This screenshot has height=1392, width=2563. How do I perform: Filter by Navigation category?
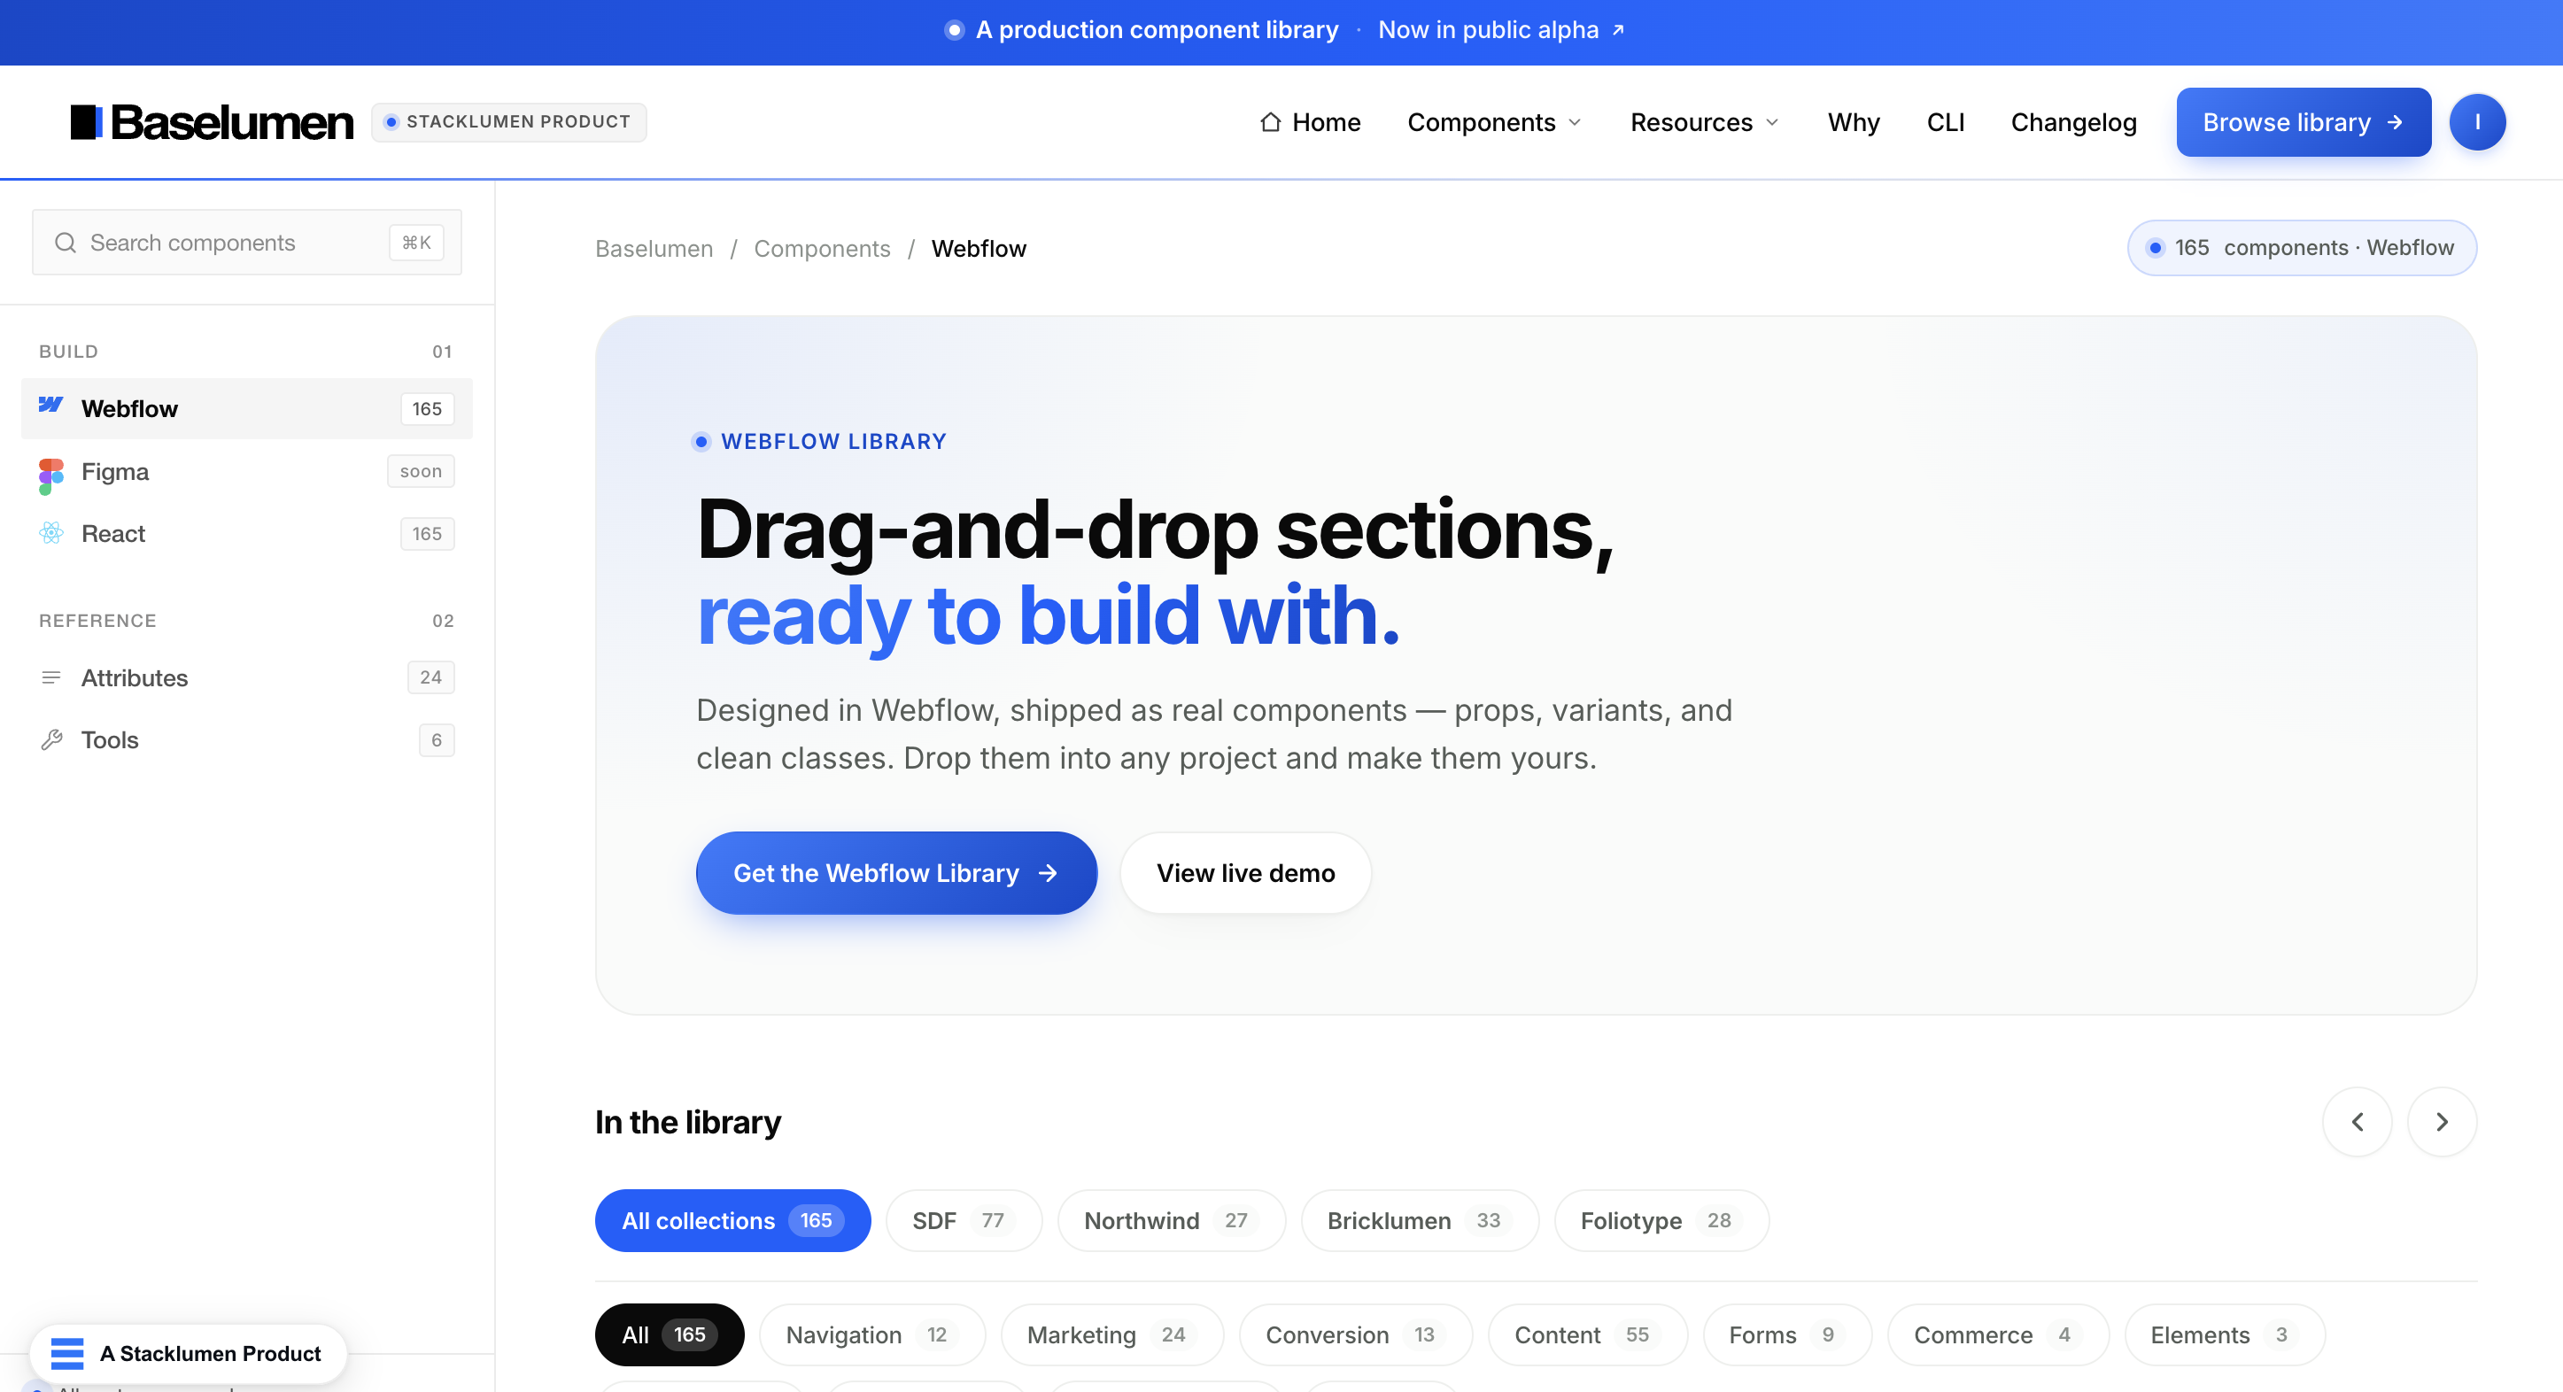click(x=871, y=1334)
